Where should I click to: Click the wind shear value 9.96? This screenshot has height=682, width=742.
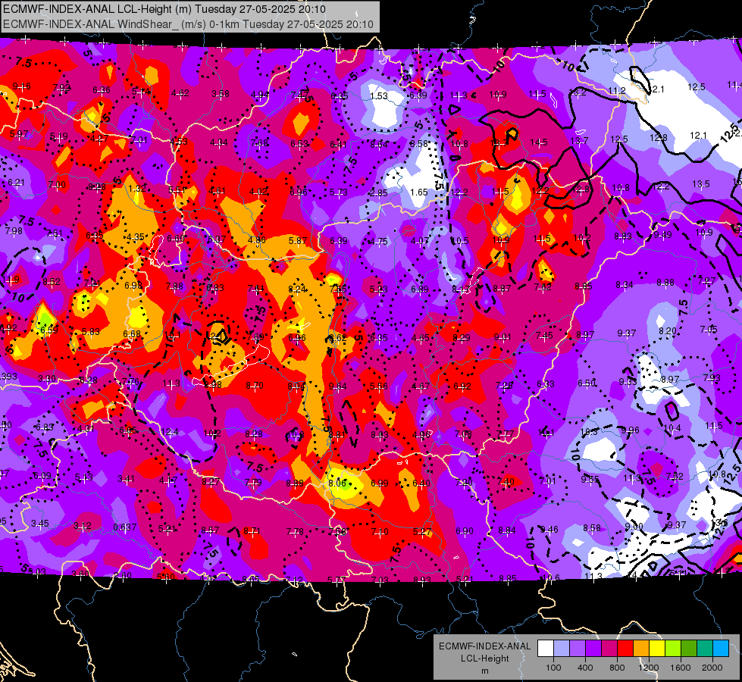630,430
